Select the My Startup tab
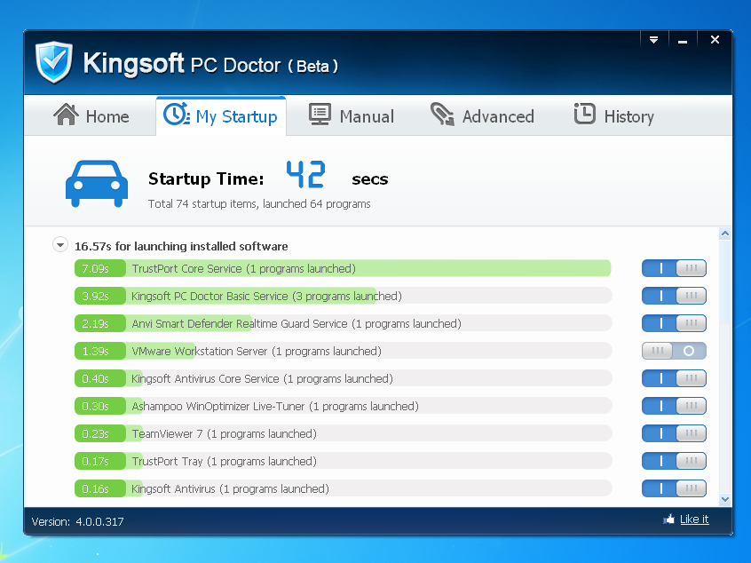Screen dimensions: 751x563 tap(221, 116)
